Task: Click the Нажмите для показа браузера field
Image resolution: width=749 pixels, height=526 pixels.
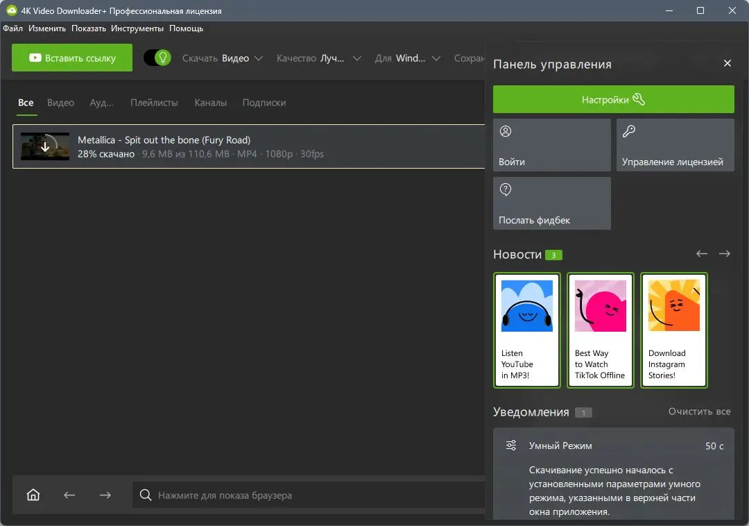Action: 309,495
